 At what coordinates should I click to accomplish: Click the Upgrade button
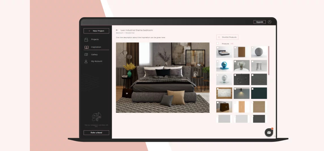(x=259, y=22)
